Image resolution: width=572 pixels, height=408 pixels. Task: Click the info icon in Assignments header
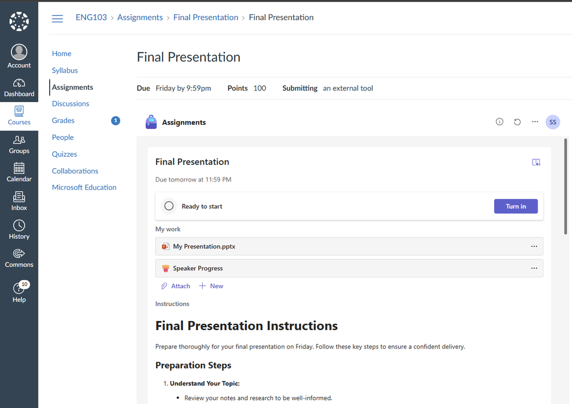499,122
